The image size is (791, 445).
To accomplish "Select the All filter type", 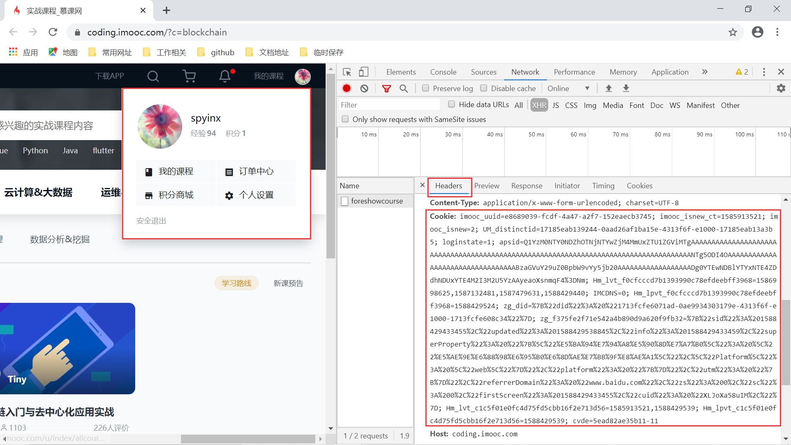I will [x=519, y=105].
